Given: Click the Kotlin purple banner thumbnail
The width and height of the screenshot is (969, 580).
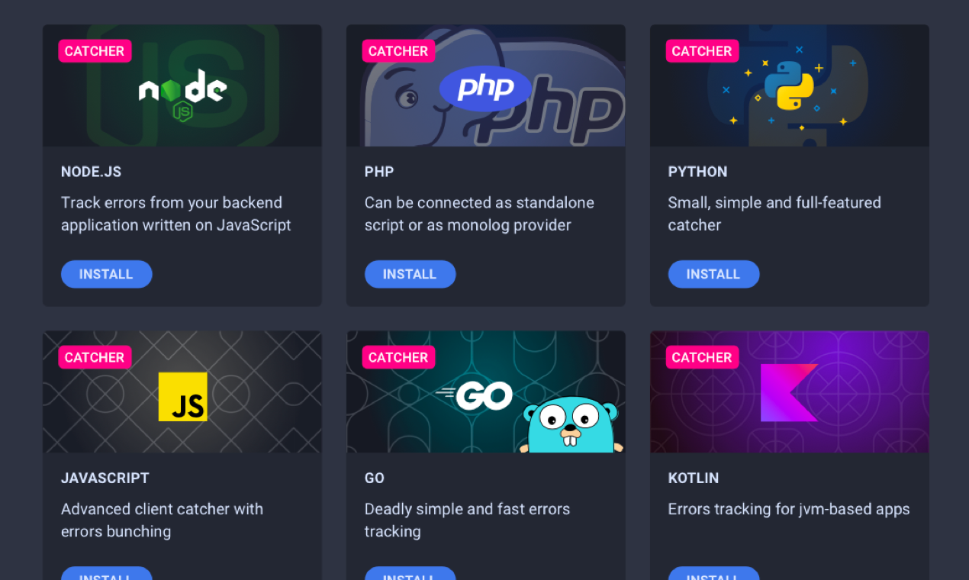Looking at the screenshot, I should (789, 391).
